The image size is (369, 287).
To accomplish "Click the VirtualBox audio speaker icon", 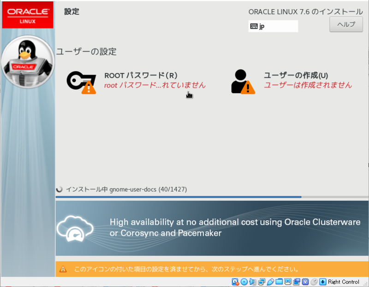I will pos(253,281).
